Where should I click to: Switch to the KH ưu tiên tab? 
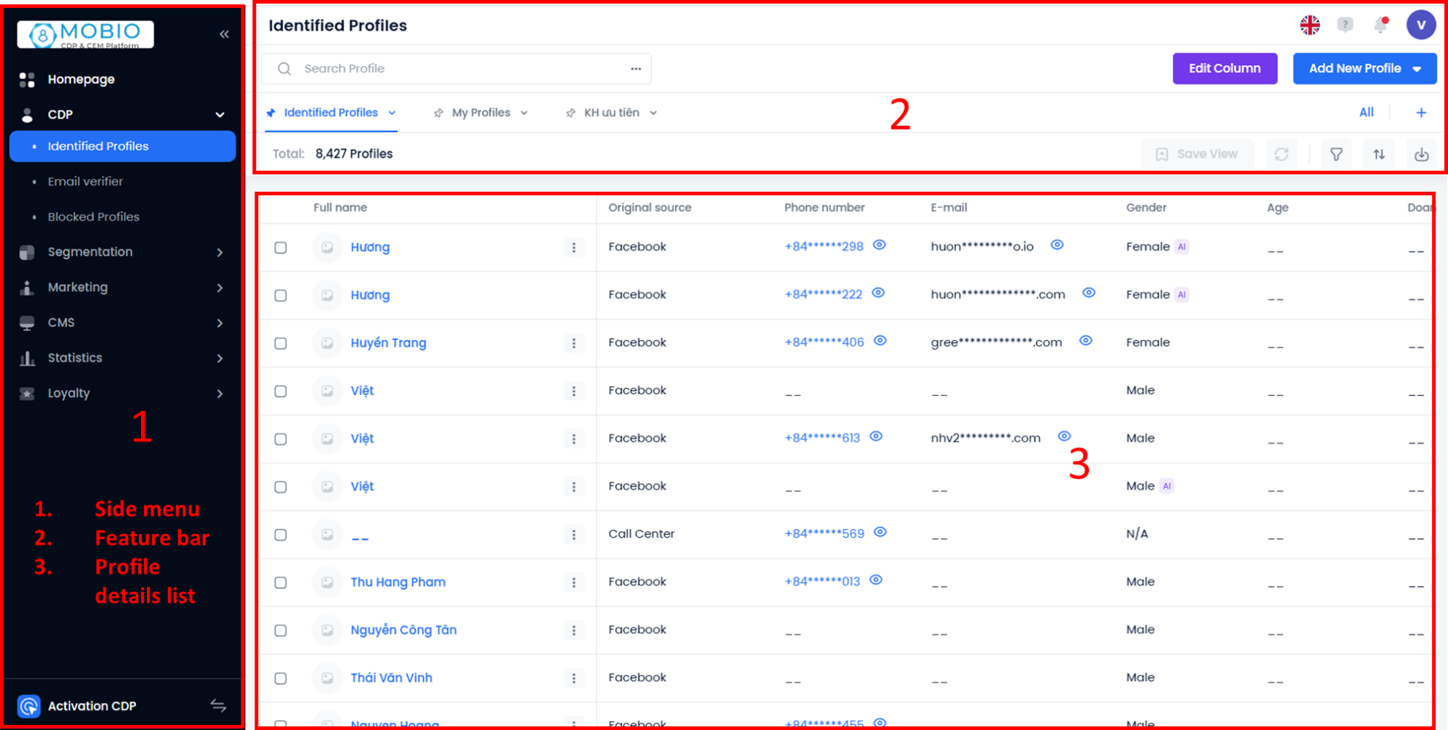tap(611, 113)
